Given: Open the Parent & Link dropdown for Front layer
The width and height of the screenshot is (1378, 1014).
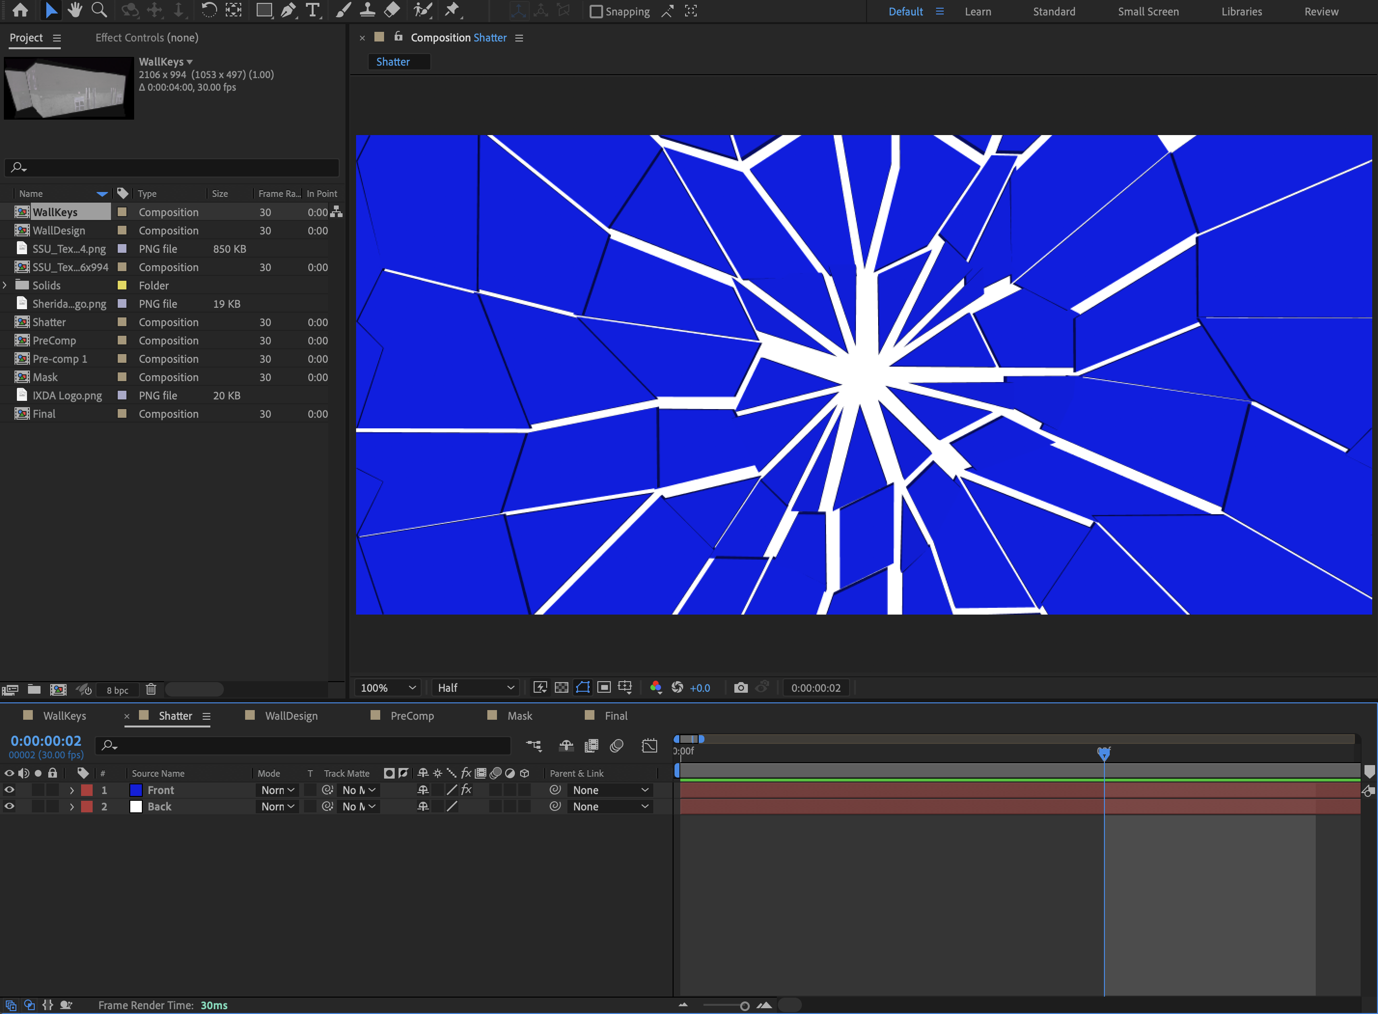Looking at the screenshot, I should pos(610,790).
